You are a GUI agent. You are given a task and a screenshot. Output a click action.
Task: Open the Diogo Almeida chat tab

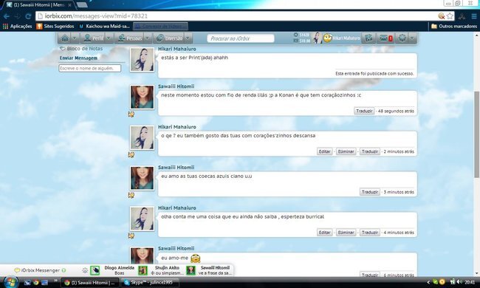[x=112, y=270]
